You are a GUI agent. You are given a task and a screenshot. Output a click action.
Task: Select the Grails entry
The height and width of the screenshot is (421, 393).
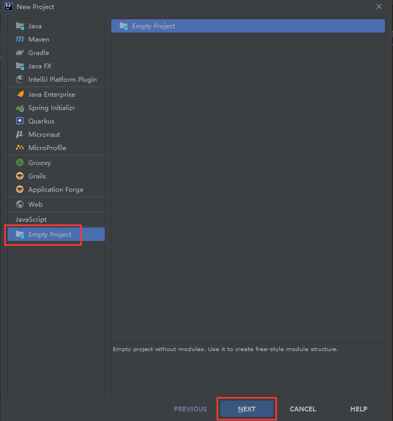coord(56,176)
